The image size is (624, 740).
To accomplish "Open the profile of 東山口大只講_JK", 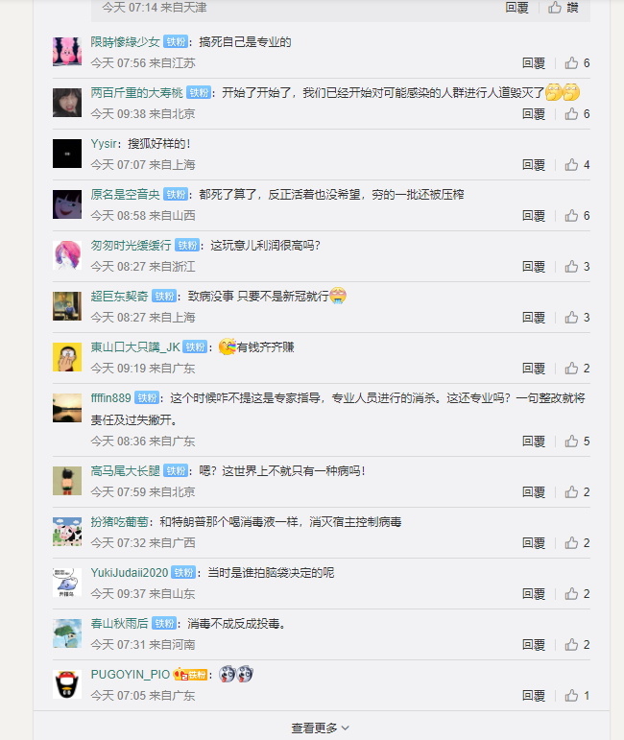I will (135, 347).
